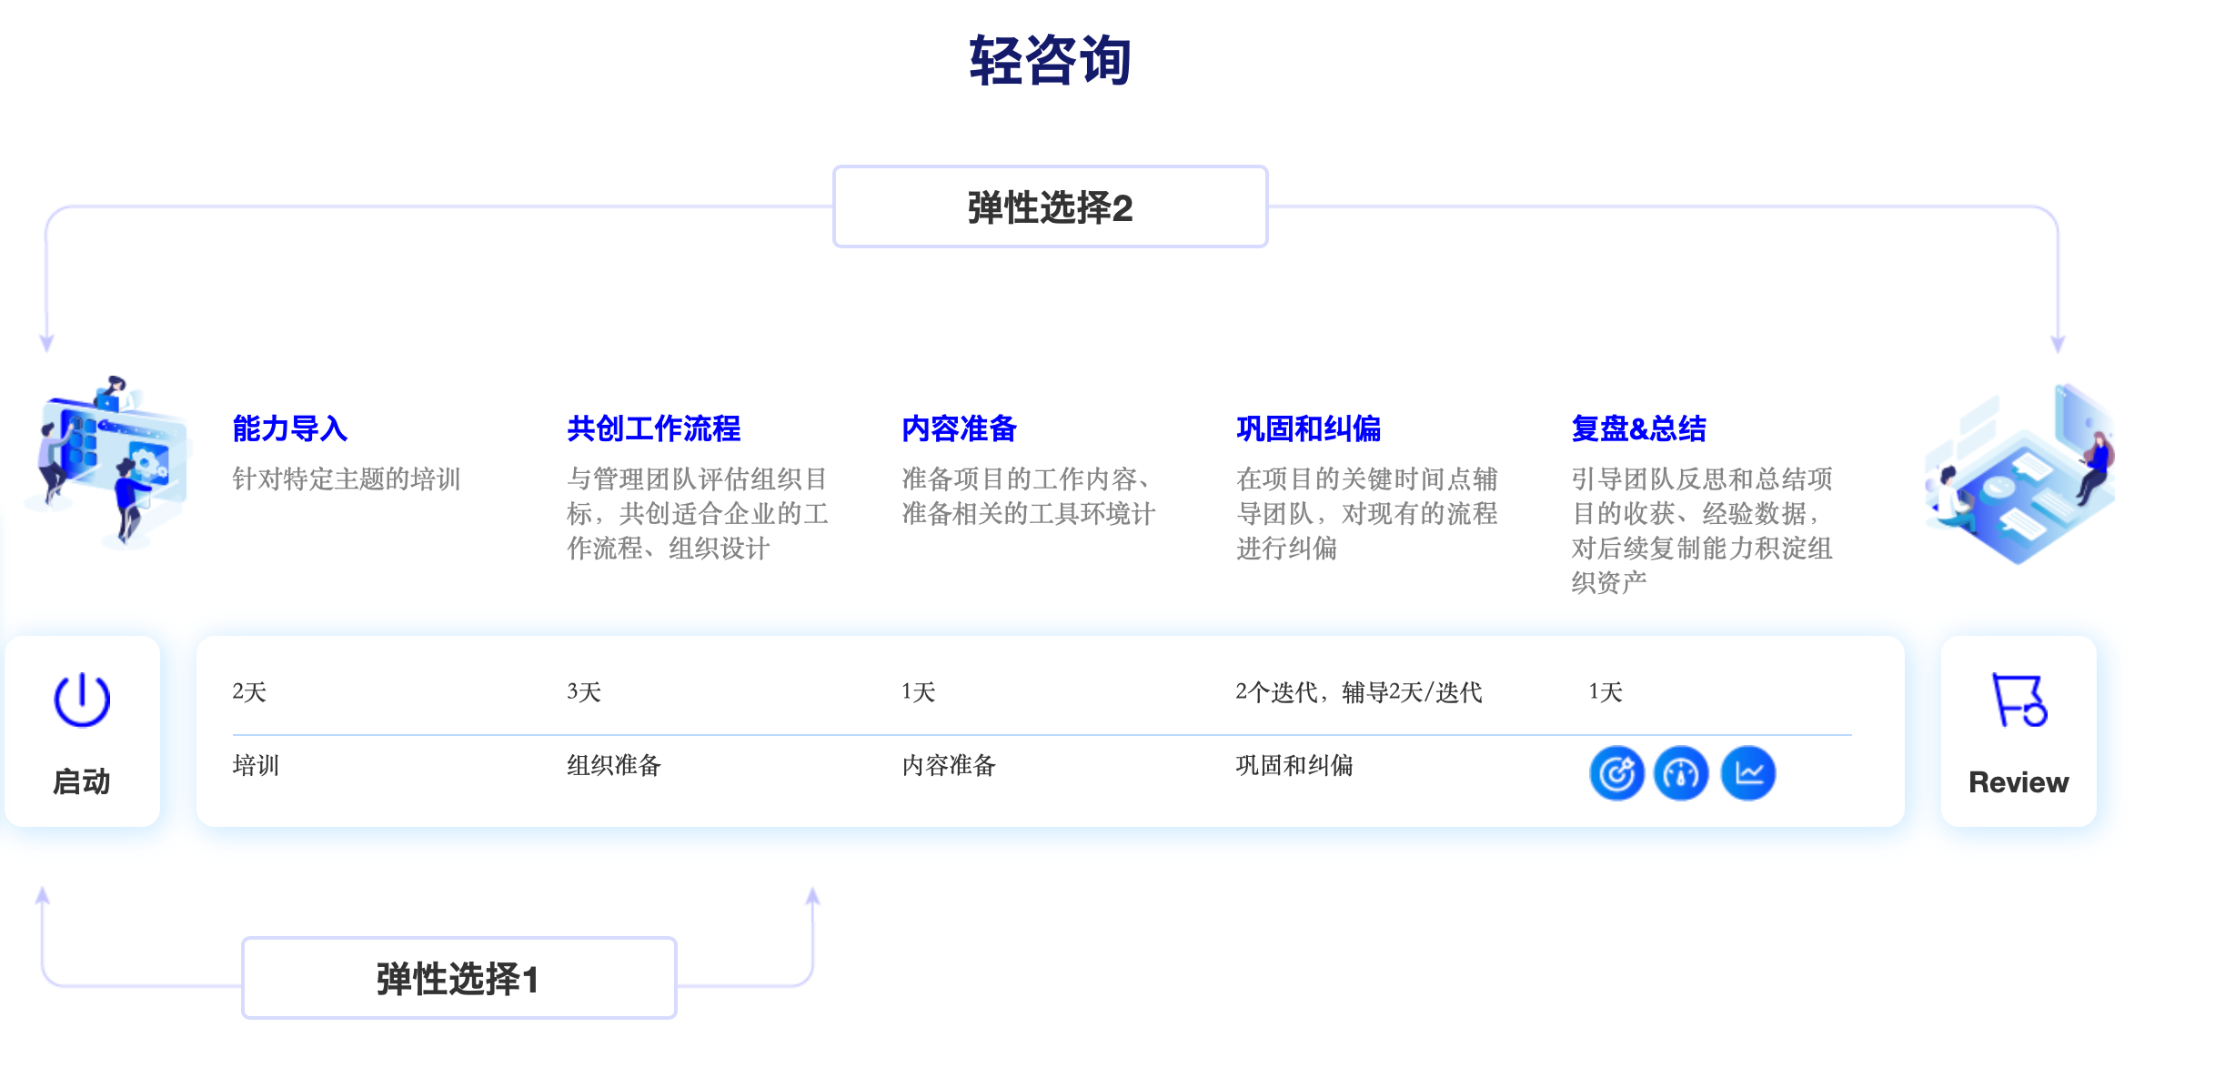2225x1088 pixels.
Task: Click the 巩固和纠偏 blue heading
Action: (1308, 428)
